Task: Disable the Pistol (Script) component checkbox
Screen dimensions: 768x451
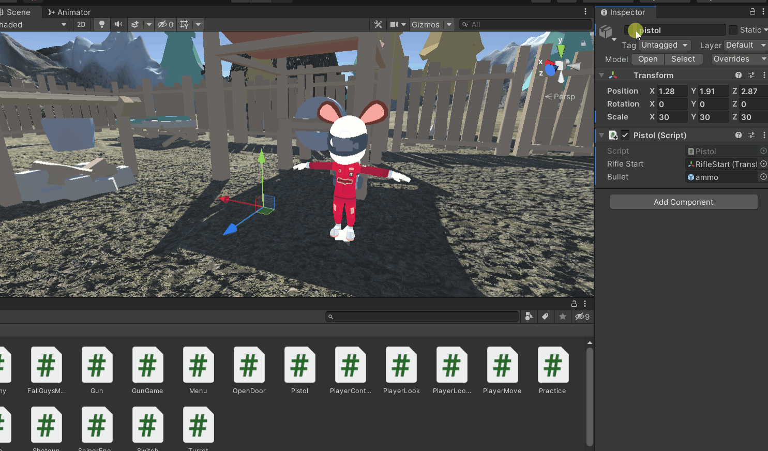Action: click(x=625, y=135)
